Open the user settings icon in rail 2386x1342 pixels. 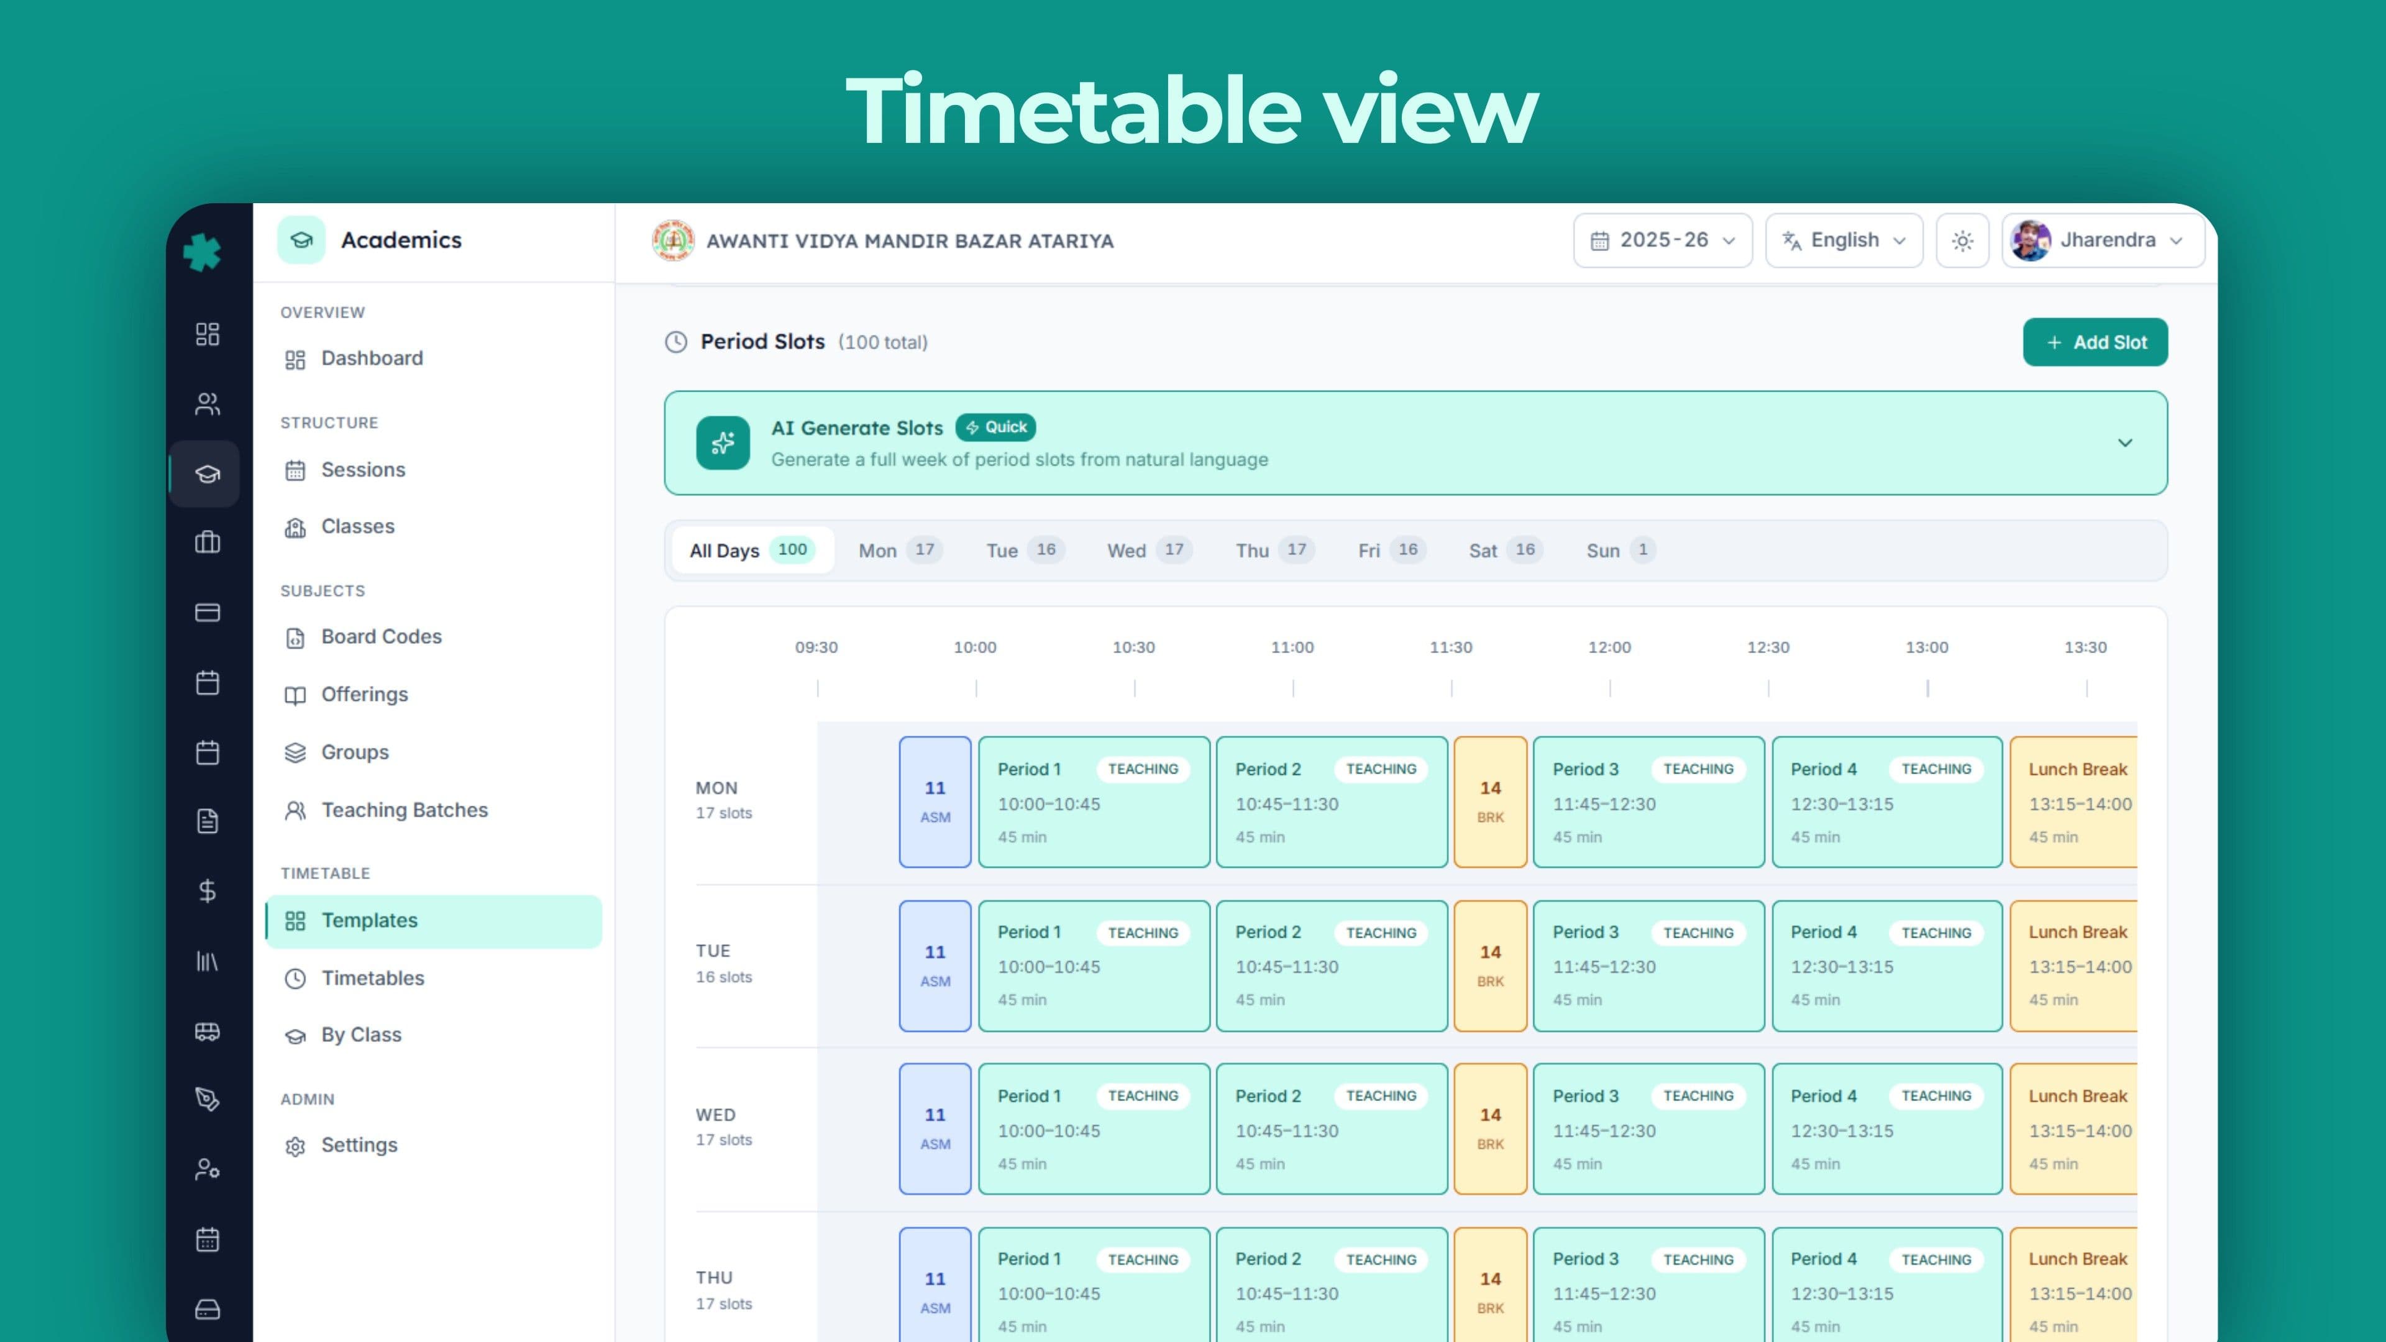tap(208, 1169)
